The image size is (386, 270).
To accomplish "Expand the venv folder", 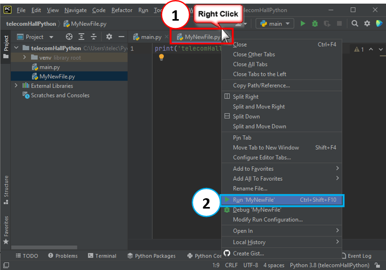I will coord(24,57).
